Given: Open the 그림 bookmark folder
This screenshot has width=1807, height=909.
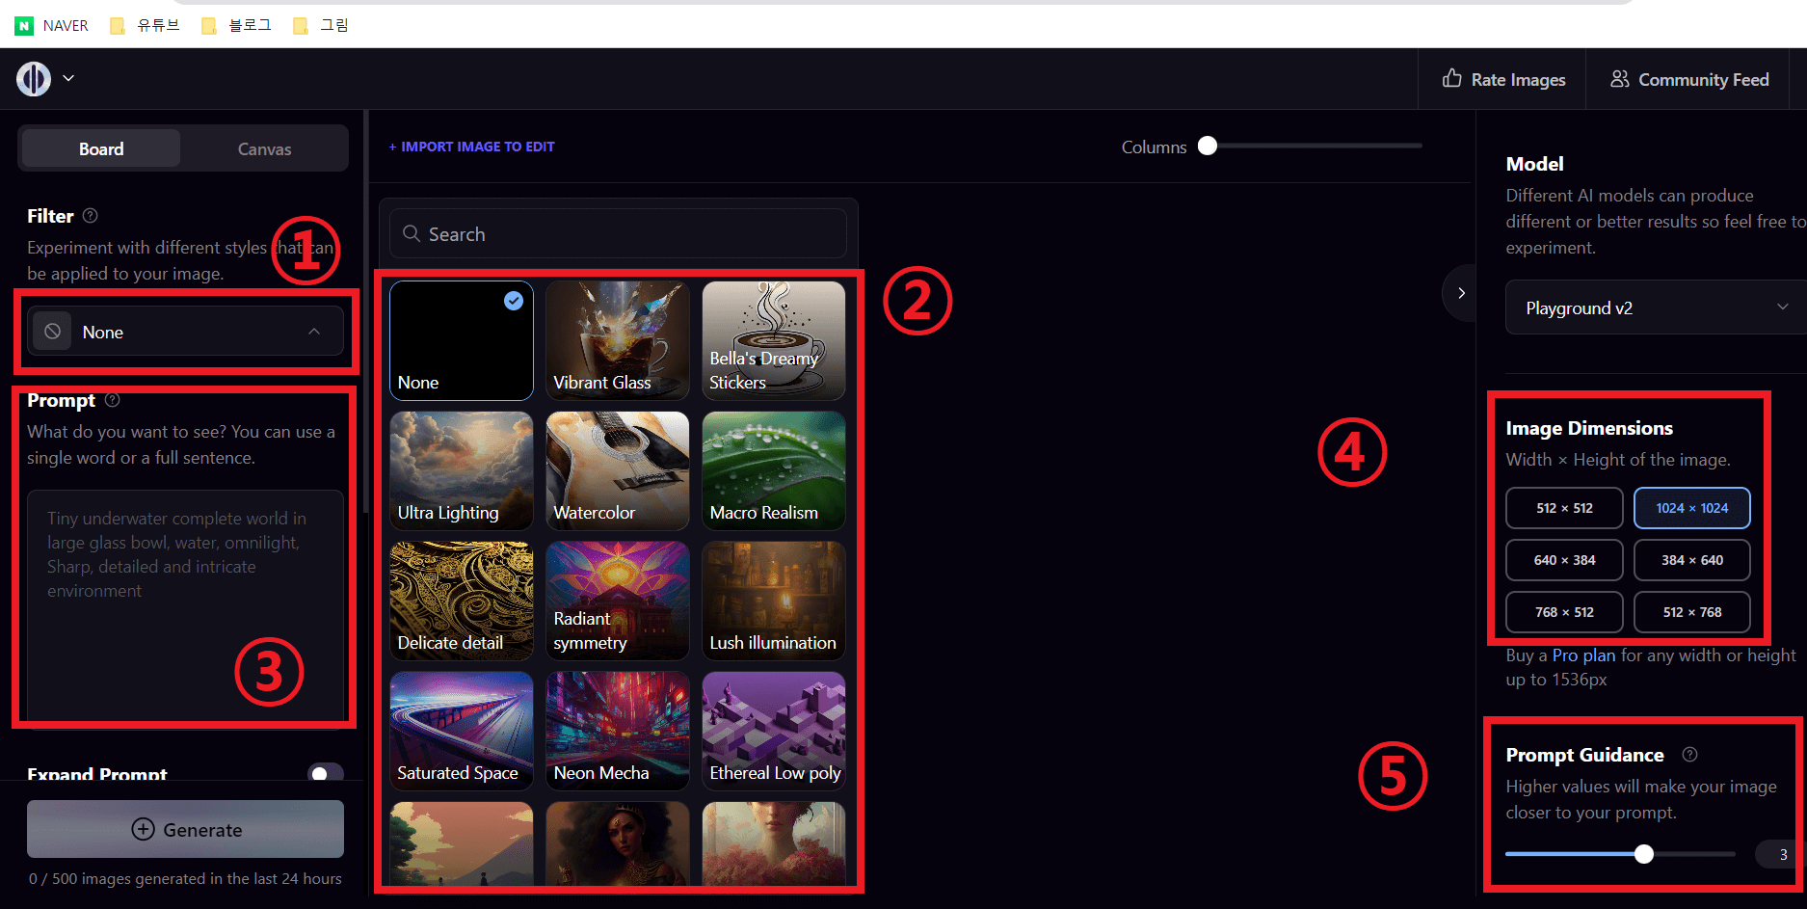Looking at the screenshot, I should pos(321,26).
